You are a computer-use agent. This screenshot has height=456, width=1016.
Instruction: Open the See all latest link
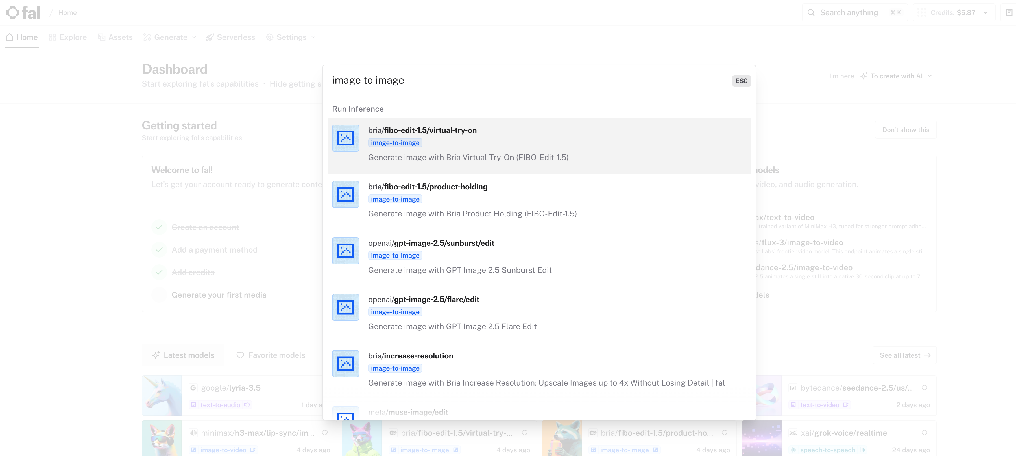coord(905,355)
